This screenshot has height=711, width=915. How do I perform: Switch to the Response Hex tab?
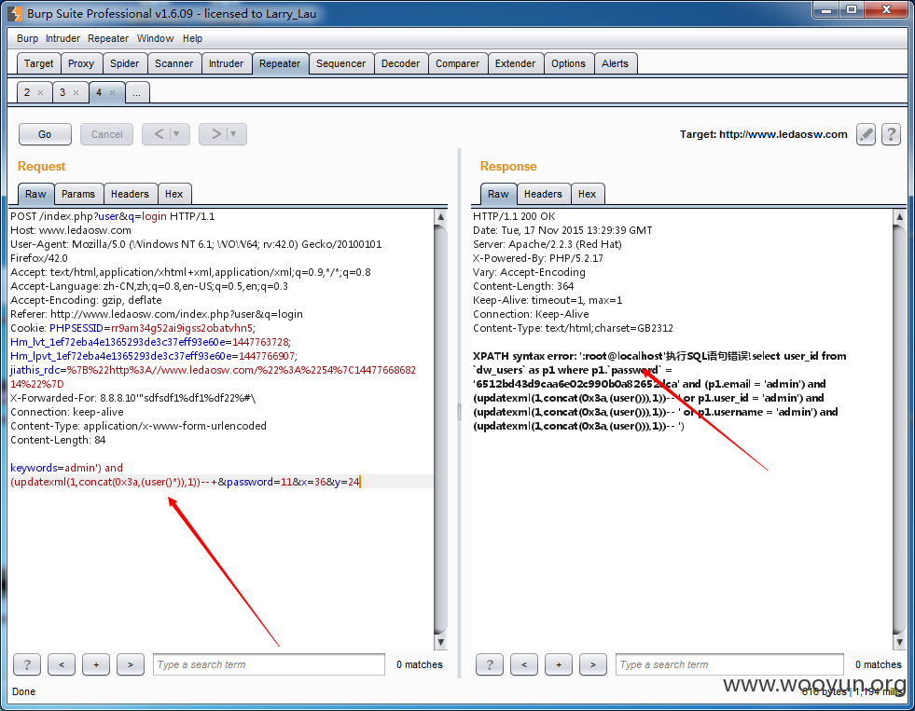pos(587,194)
